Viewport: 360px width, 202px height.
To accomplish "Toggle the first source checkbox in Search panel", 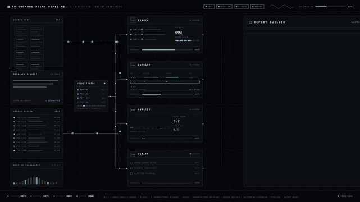I will 131,30.
